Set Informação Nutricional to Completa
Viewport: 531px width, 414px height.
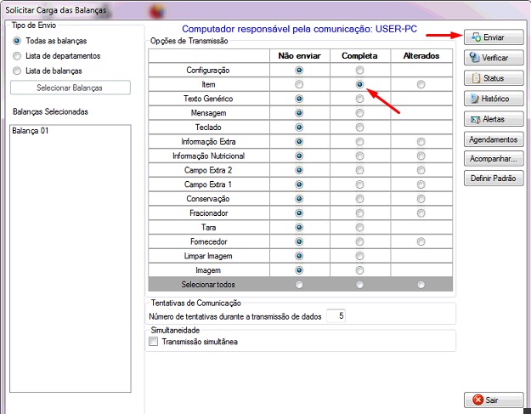[x=359, y=156]
